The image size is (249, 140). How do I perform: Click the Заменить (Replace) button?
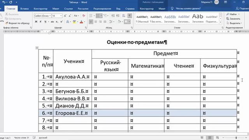233,19
